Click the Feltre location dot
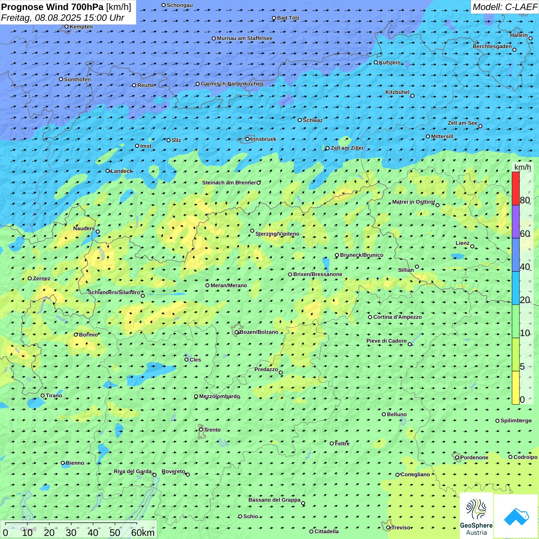Viewport: 539px width, 539px height. click(332, 444)
